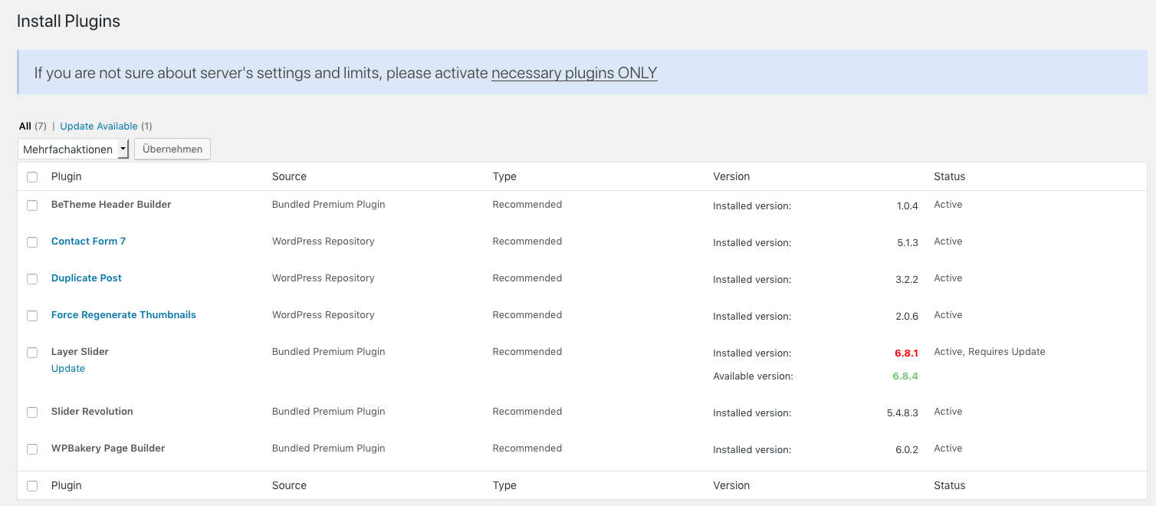Tick the Slider Revolution checkbox
This screenshot has width=1156, height=506.
pyautogui.click(x=32, y=412)
